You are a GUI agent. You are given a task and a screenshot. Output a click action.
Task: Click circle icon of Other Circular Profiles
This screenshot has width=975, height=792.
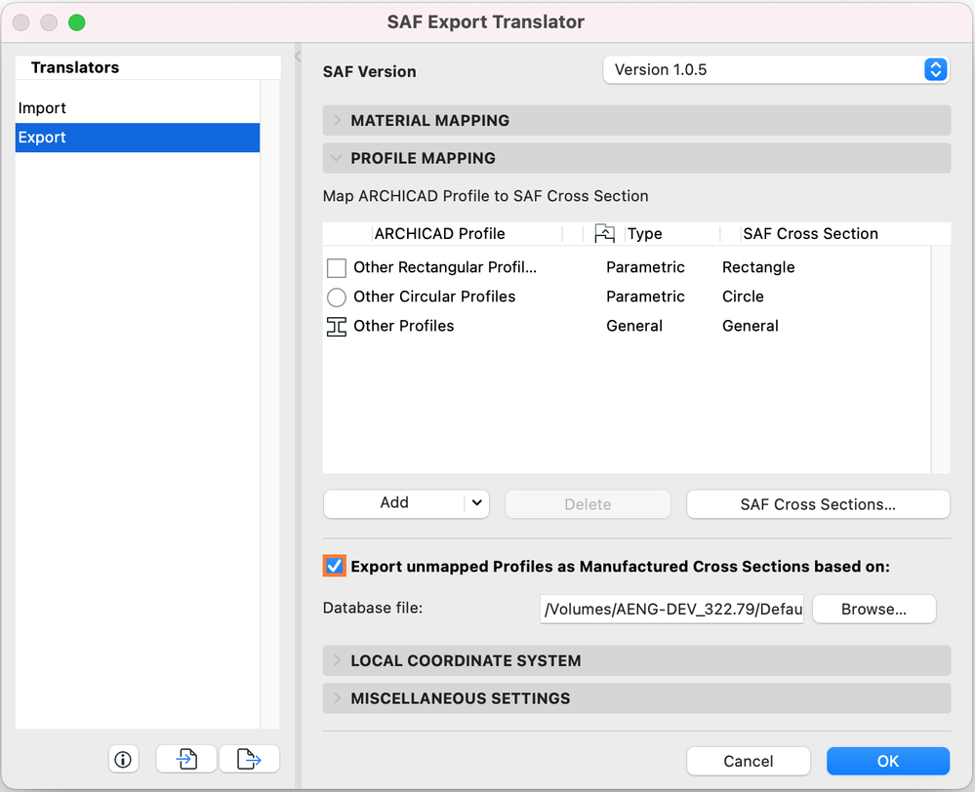pyautogui.click(x=337, y=297)
